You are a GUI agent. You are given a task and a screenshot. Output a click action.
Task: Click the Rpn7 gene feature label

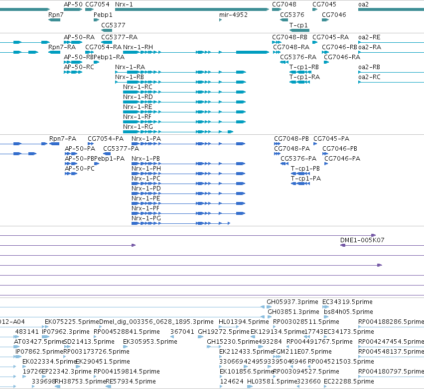(56, 14)
